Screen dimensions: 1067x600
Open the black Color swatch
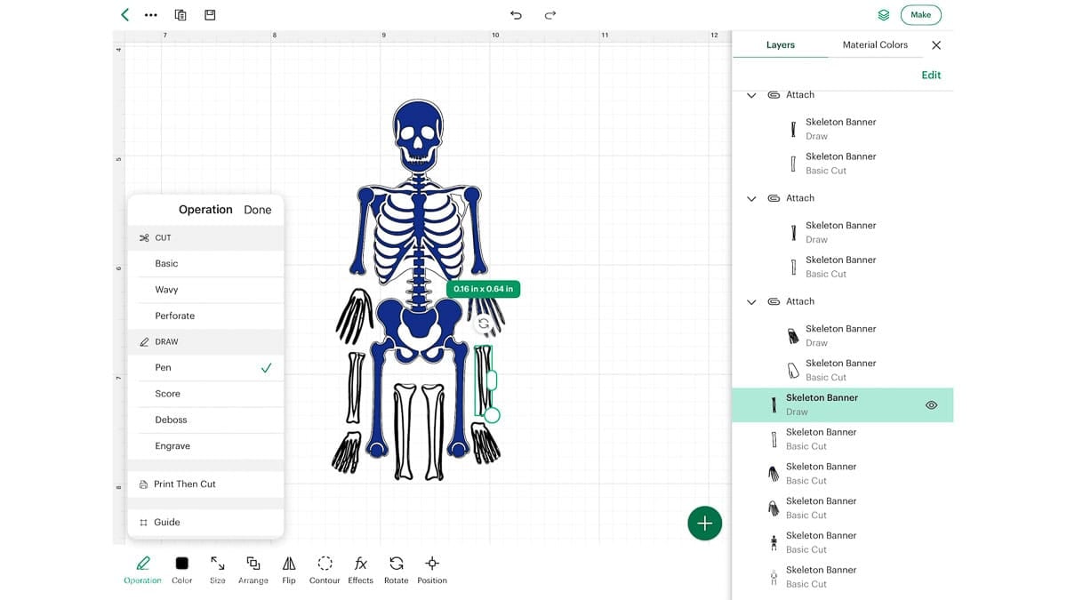point(181,564)
